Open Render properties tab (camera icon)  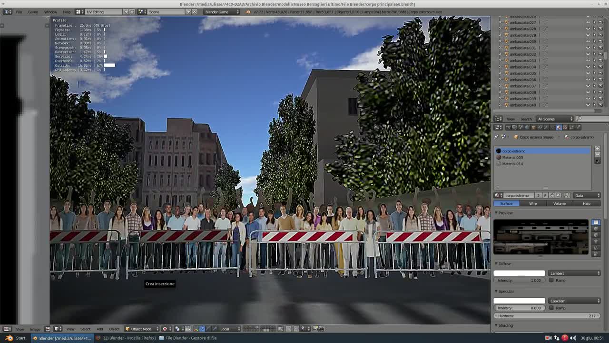[x=508, y=127]
